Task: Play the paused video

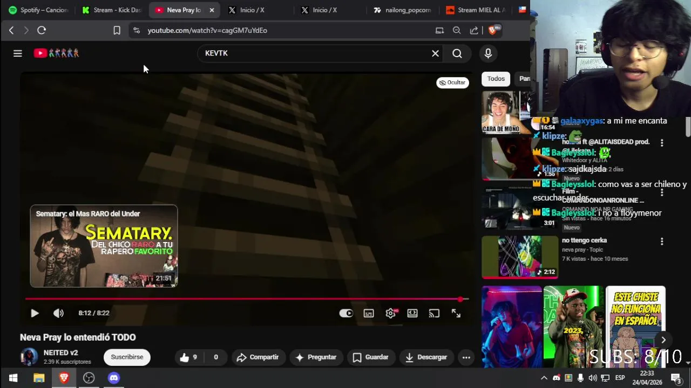Action: pyautogui.click(x=35, y=313)
